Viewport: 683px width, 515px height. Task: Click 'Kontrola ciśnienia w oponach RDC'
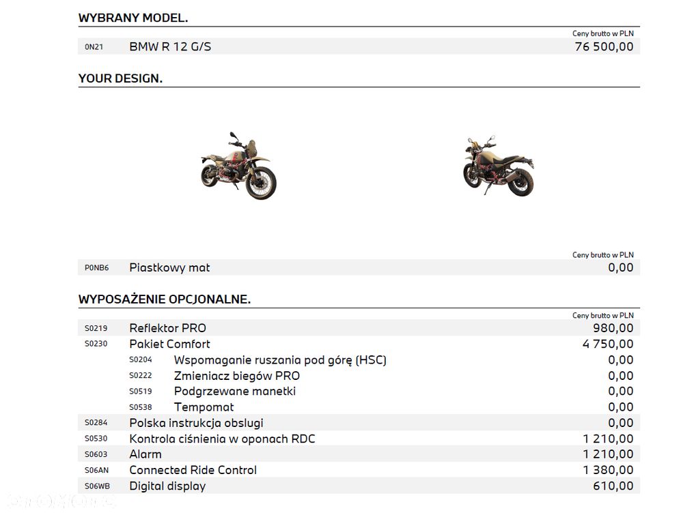coord(222,439)
